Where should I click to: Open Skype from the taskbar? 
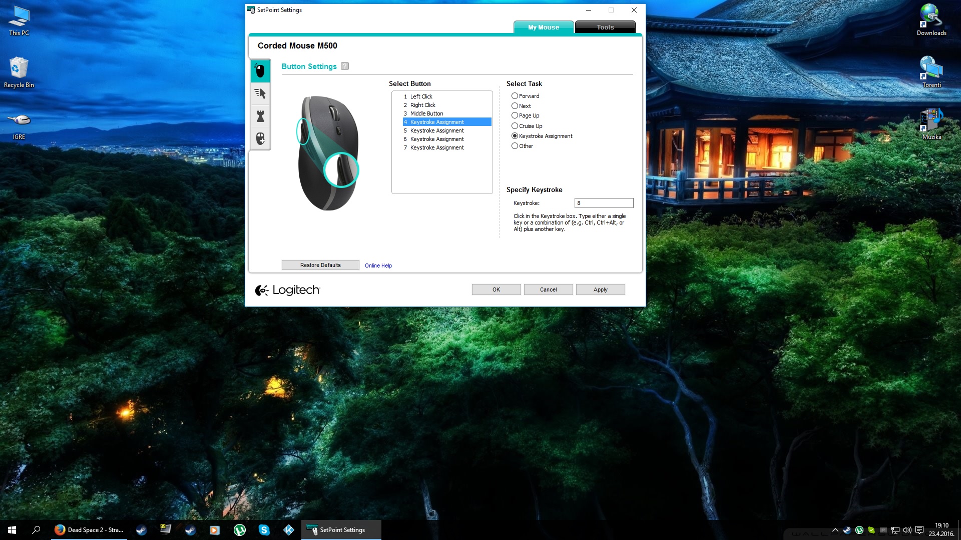click(264, 530)
